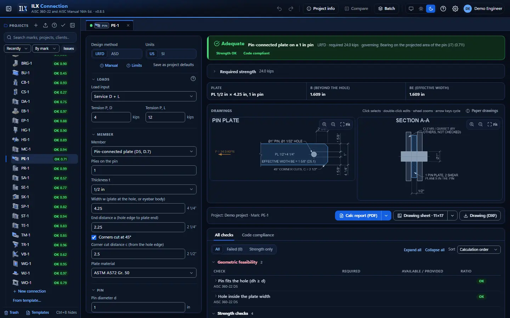Screen dimensions: 510x318
Task: Click the checkmark icon in Projects header
Action: (63, 25)
